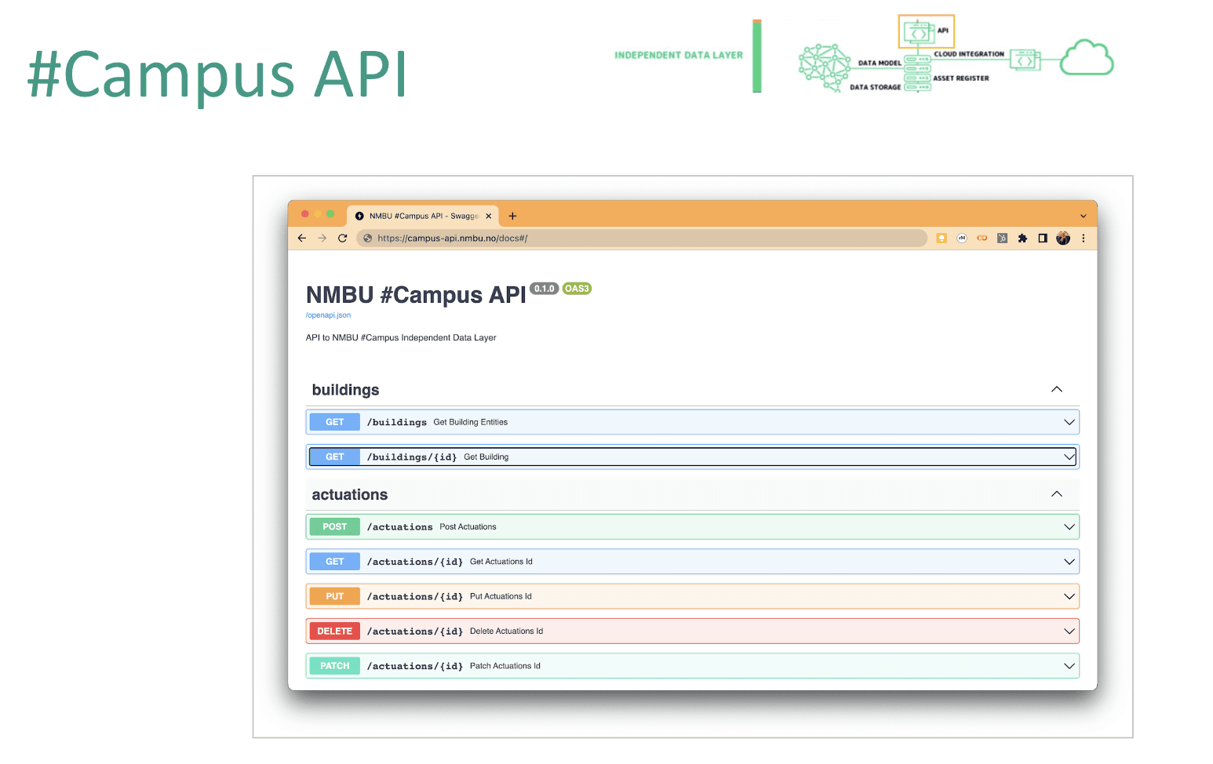Screen dimensions: 1213x764
Task: Click the #Campus API slide title
Action: pos(217,75)
